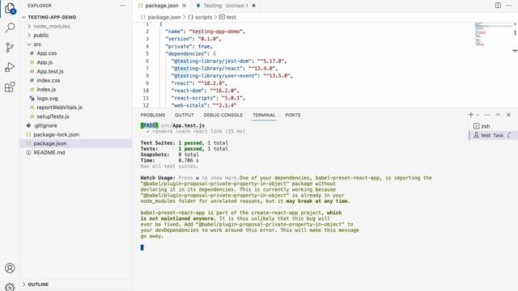The width and height of the screenshot is (518, 291).
Task: Open the PORTS panel tab
Action: pos(293,115)
